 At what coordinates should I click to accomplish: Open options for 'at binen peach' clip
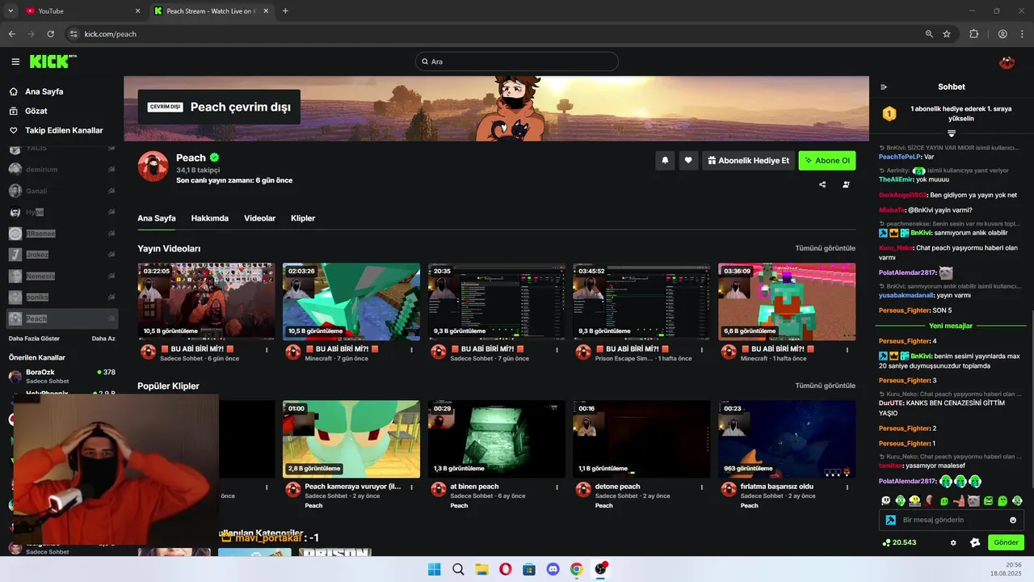[557, 487]
